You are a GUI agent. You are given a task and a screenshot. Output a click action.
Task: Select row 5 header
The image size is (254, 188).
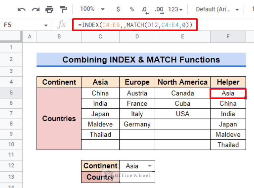[11, 93]
